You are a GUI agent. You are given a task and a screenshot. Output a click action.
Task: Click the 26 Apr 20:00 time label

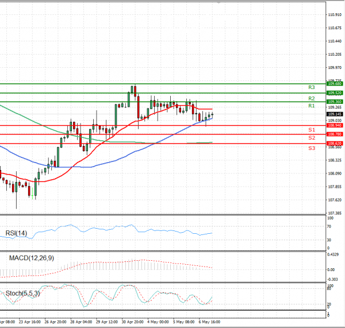click(55, 322)
